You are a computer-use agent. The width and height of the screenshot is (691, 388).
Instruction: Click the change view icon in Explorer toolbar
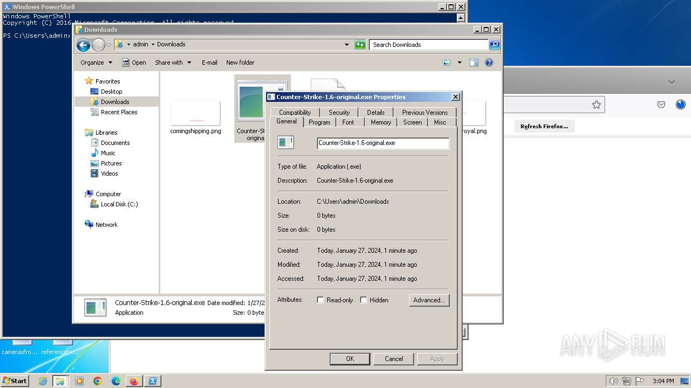click(446, 63)
